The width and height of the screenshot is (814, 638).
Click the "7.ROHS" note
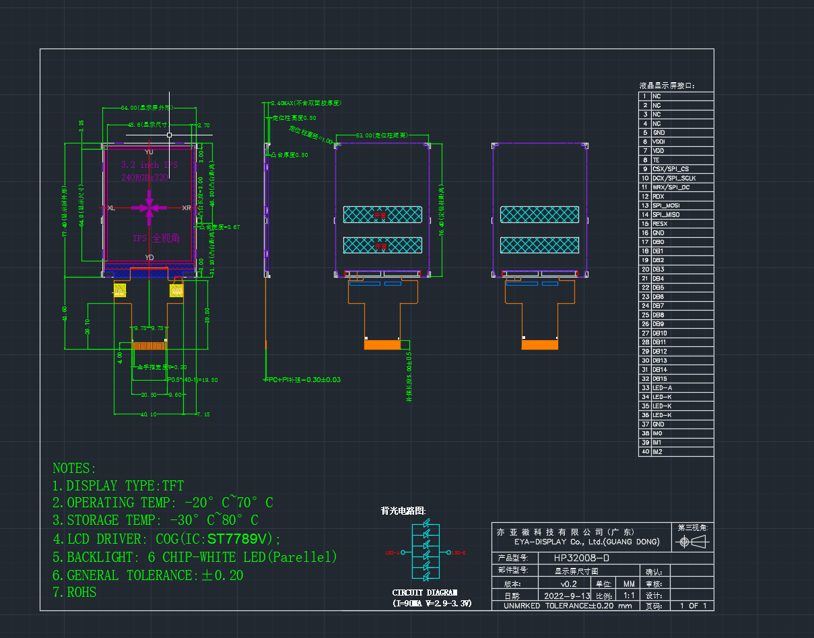coord(75,593)
